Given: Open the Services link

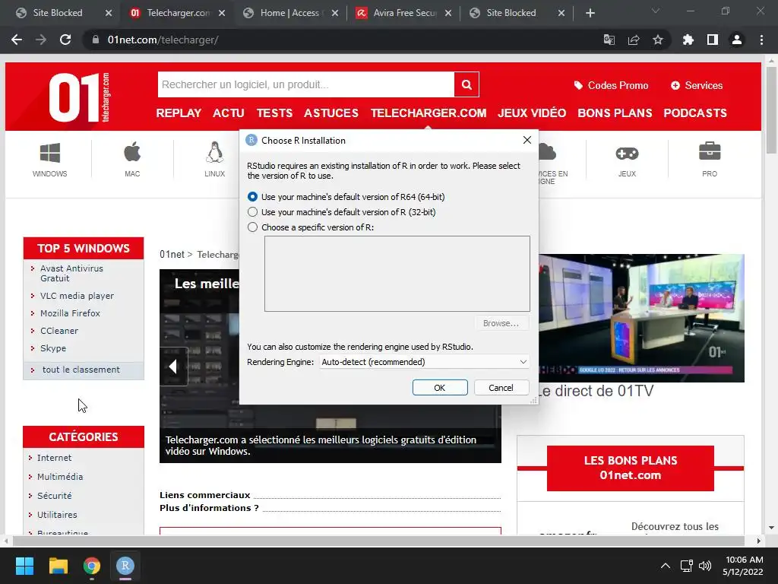Looking at the screenshot, I should pos(697,85).
